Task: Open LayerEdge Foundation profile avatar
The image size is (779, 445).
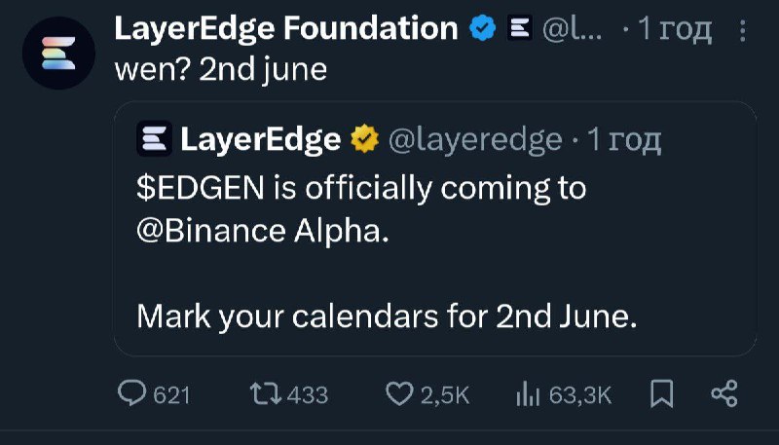Action: point(56,56)
